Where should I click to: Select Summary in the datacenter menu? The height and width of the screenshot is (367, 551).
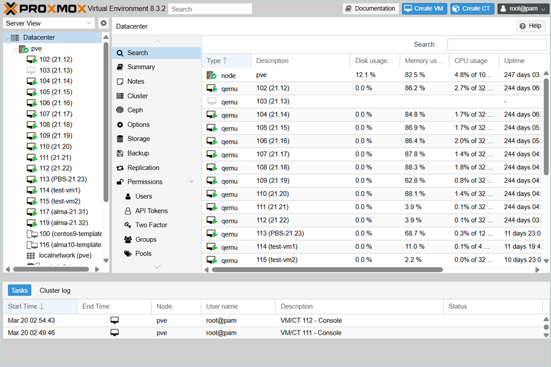click(141, 67)
